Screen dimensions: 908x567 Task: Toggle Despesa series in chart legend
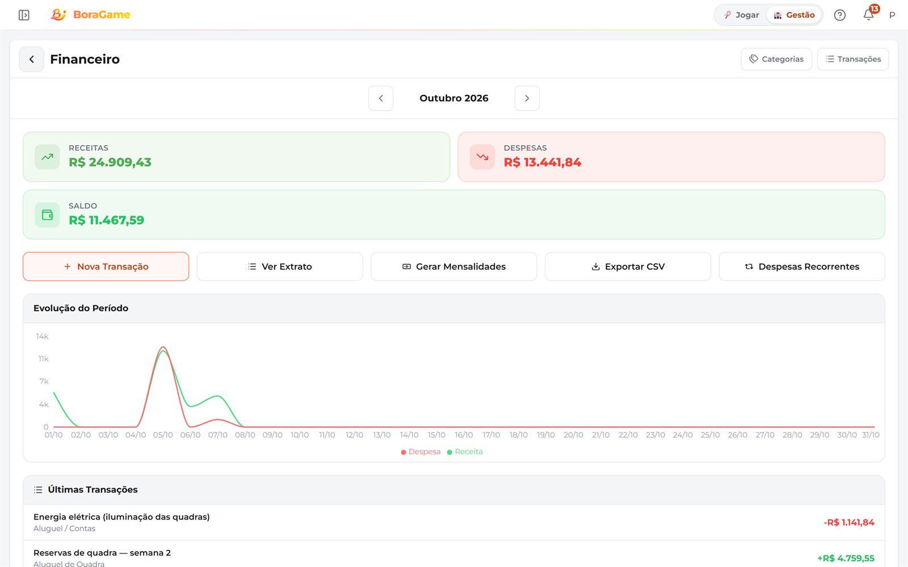(421, 452)
